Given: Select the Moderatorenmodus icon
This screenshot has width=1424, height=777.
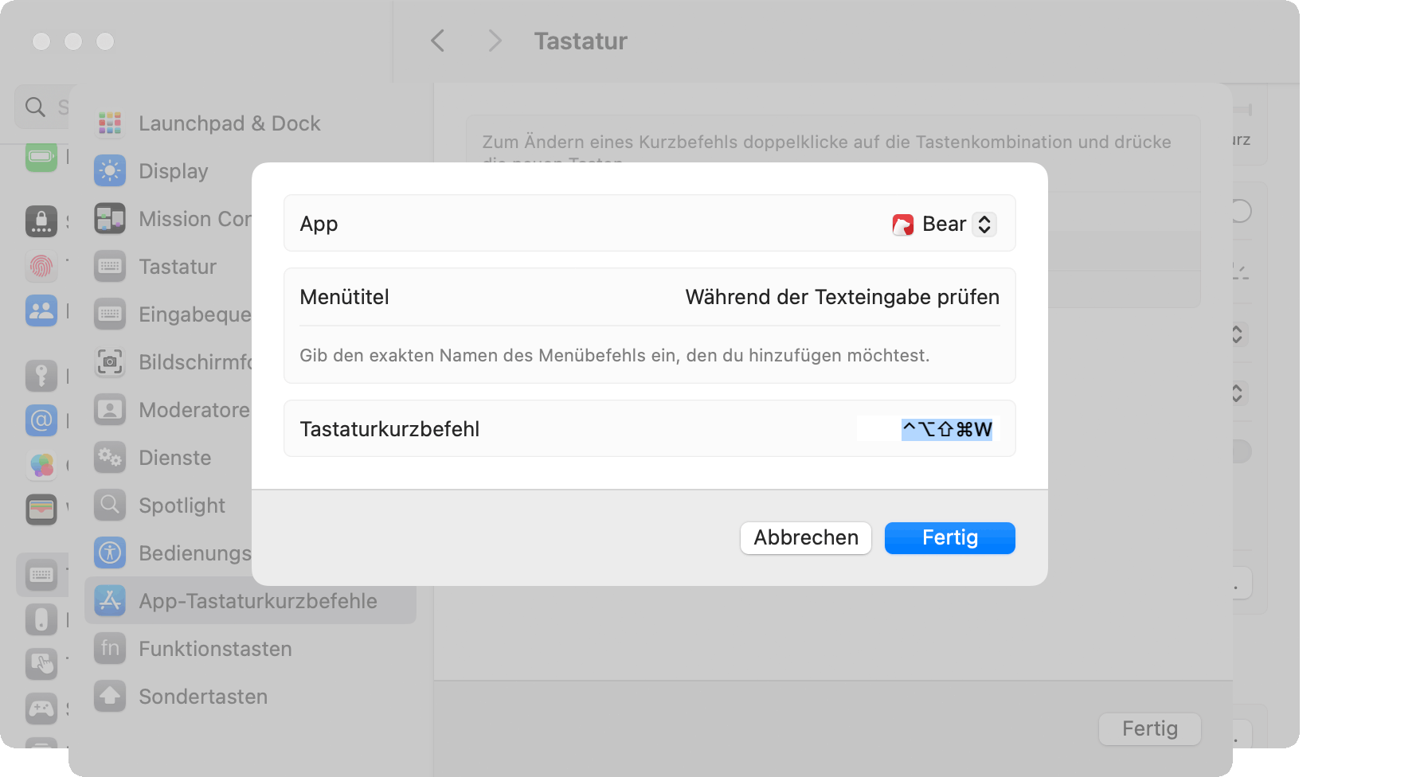Looking at the screenshot, I should click(x=110, y=410).
